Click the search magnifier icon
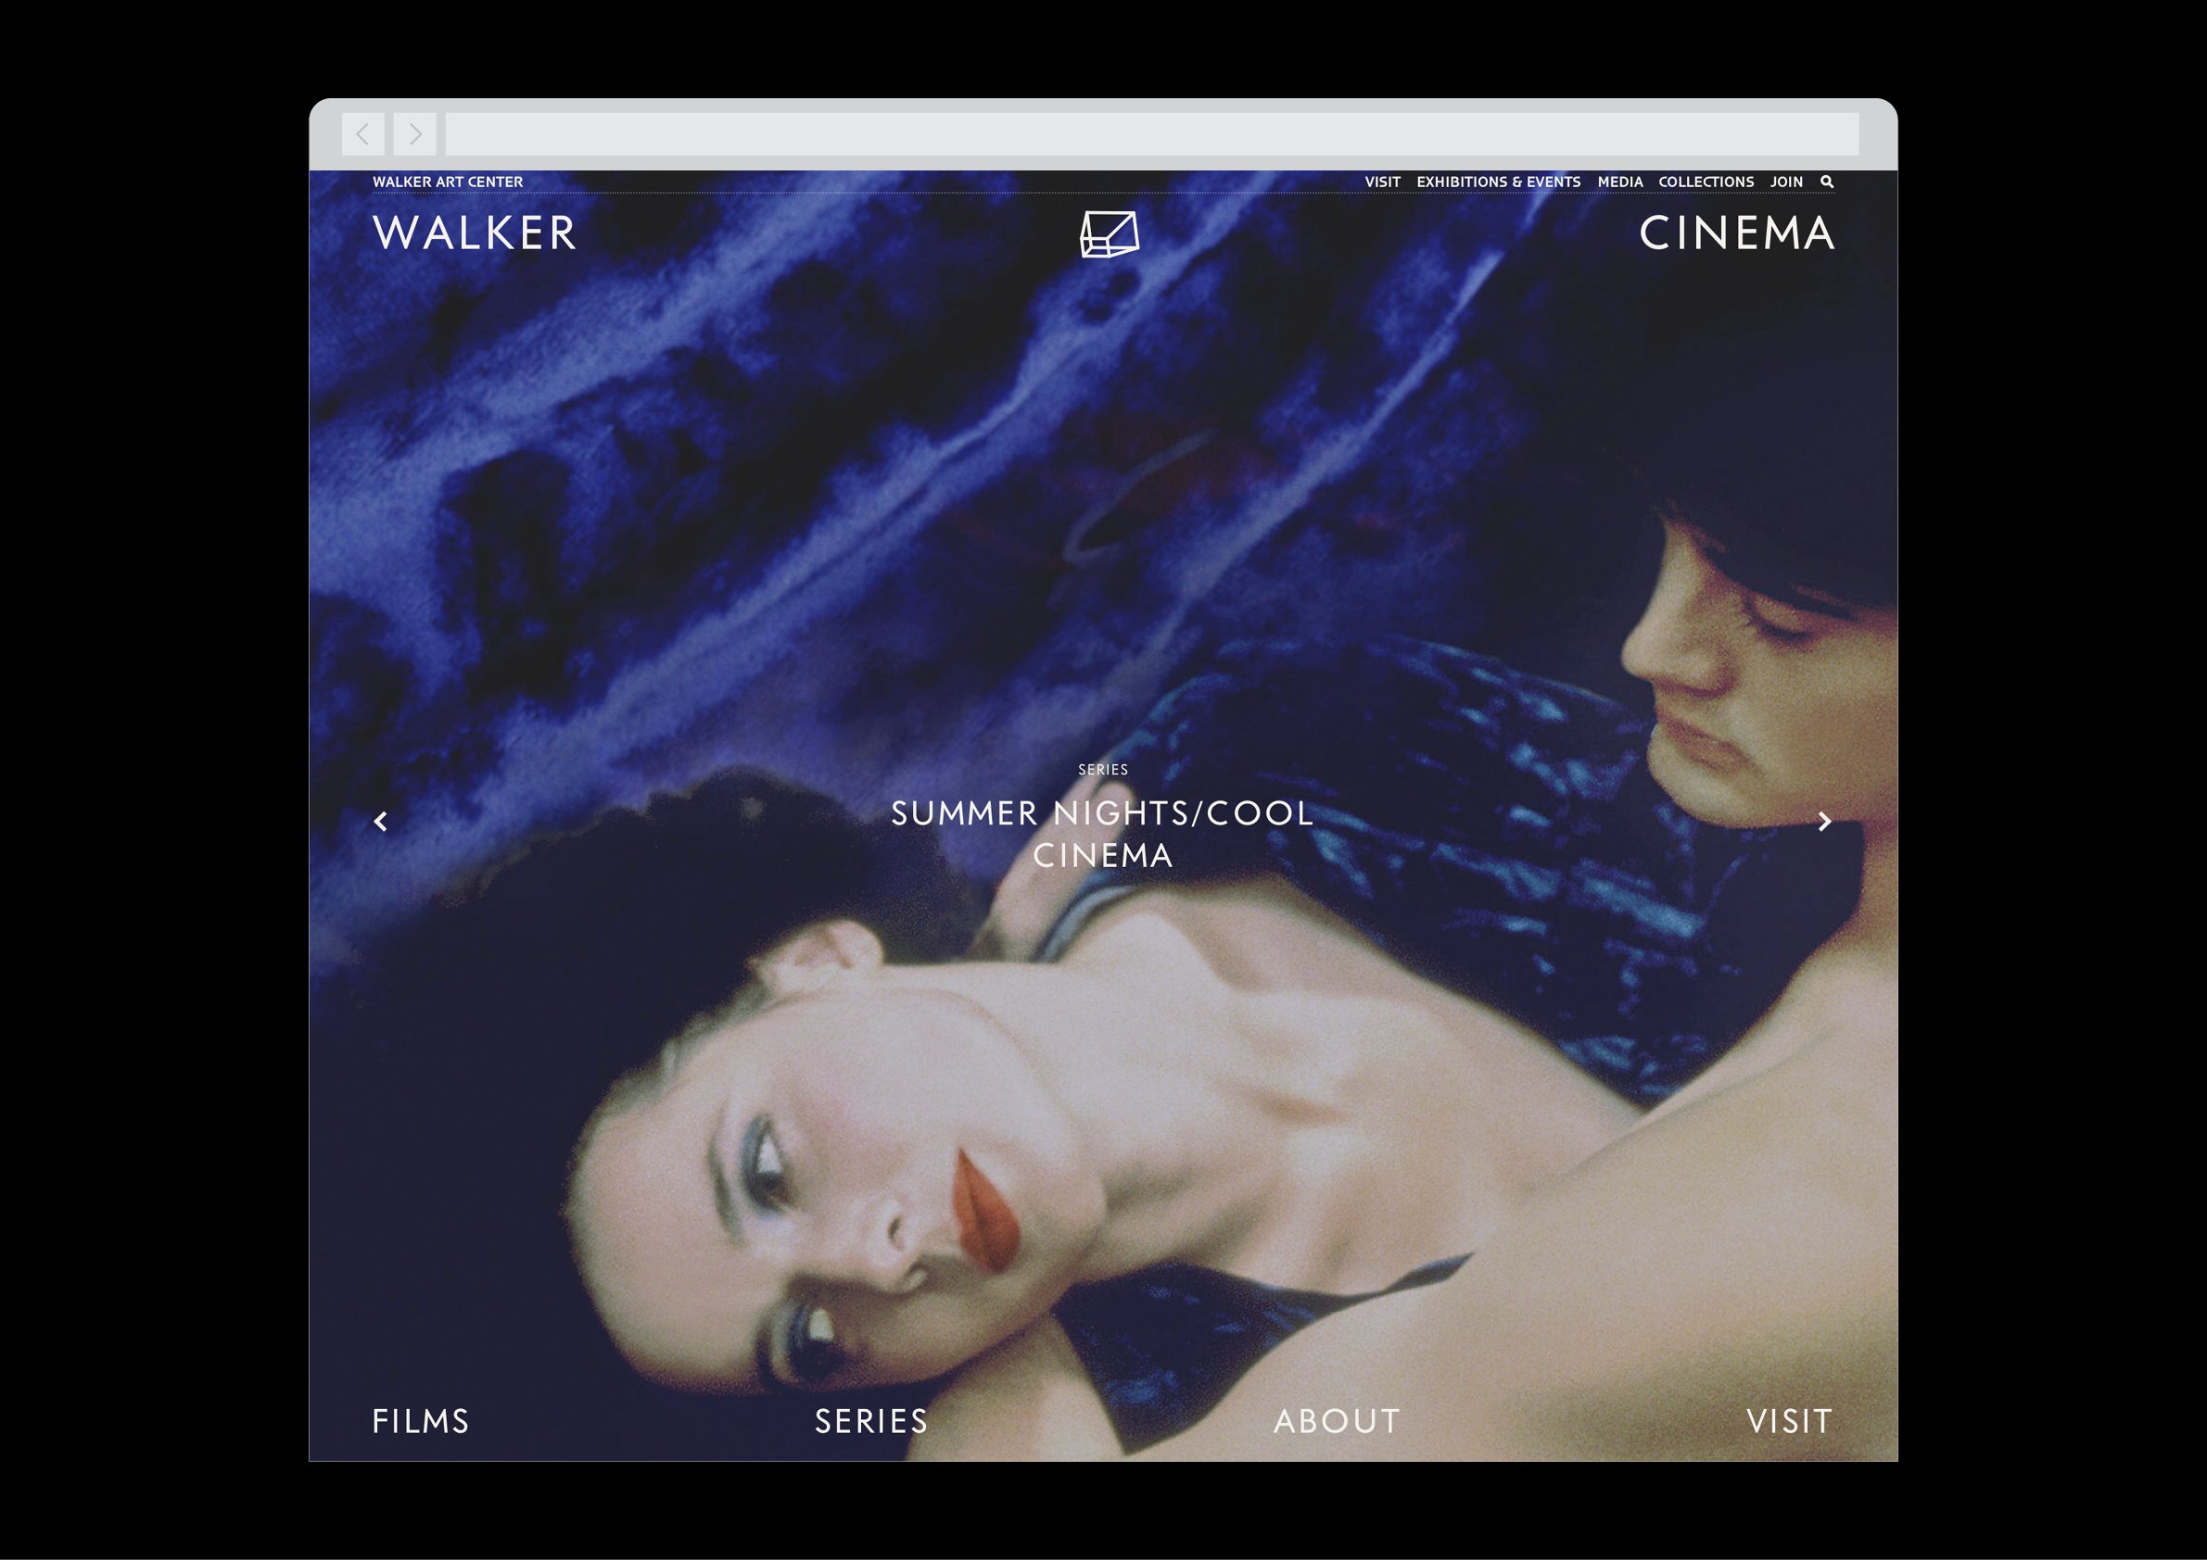This screenshot has width=2207, height=1560. pos(1826,182)
